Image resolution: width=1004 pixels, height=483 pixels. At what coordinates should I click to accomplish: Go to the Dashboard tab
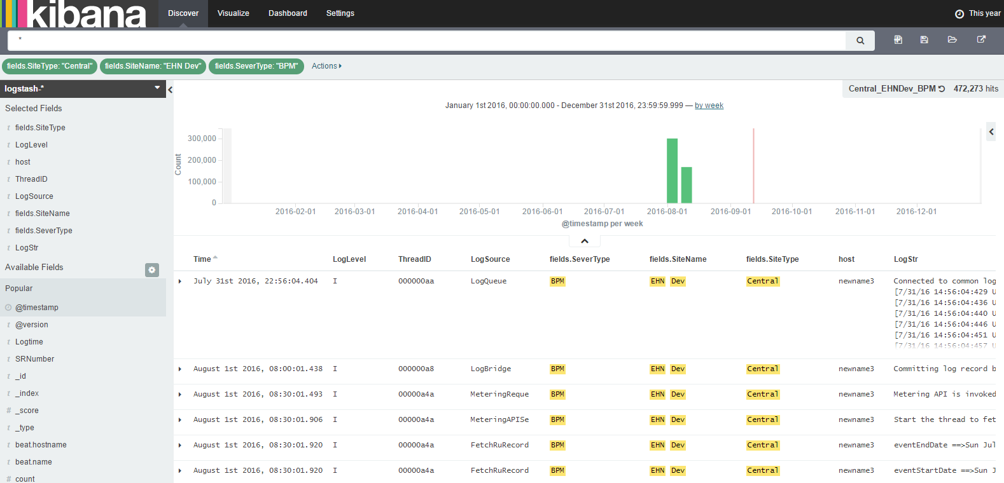coord(288,13)
